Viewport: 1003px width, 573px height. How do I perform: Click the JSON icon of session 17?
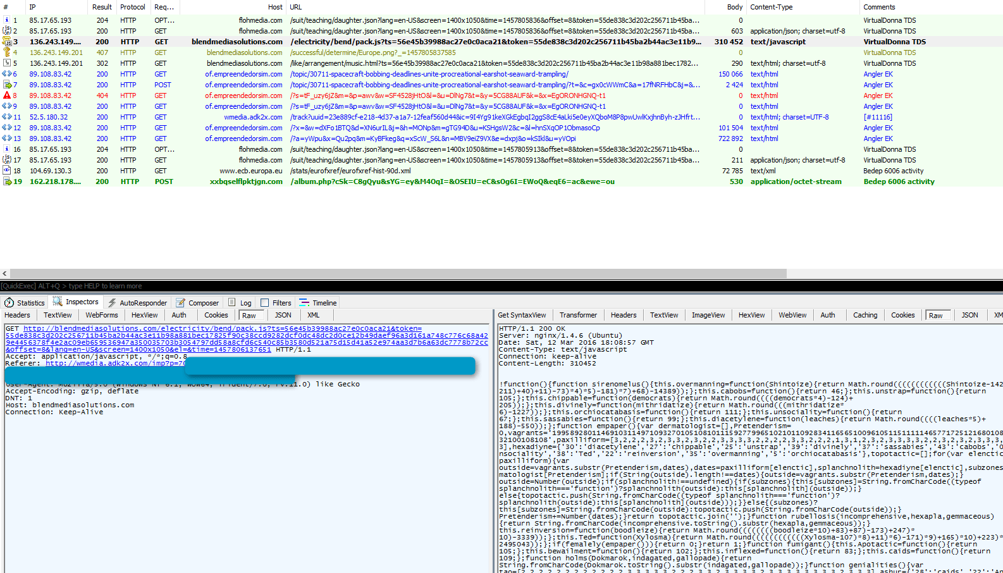(x=7, y=160)
